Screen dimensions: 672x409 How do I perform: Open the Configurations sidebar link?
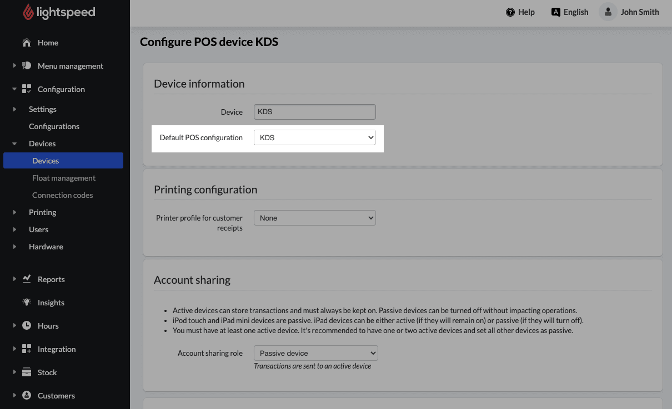pos(54,126)
